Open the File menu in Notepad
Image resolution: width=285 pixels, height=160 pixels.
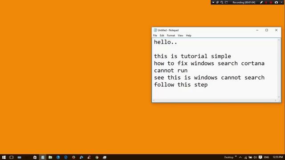[155, 36]
